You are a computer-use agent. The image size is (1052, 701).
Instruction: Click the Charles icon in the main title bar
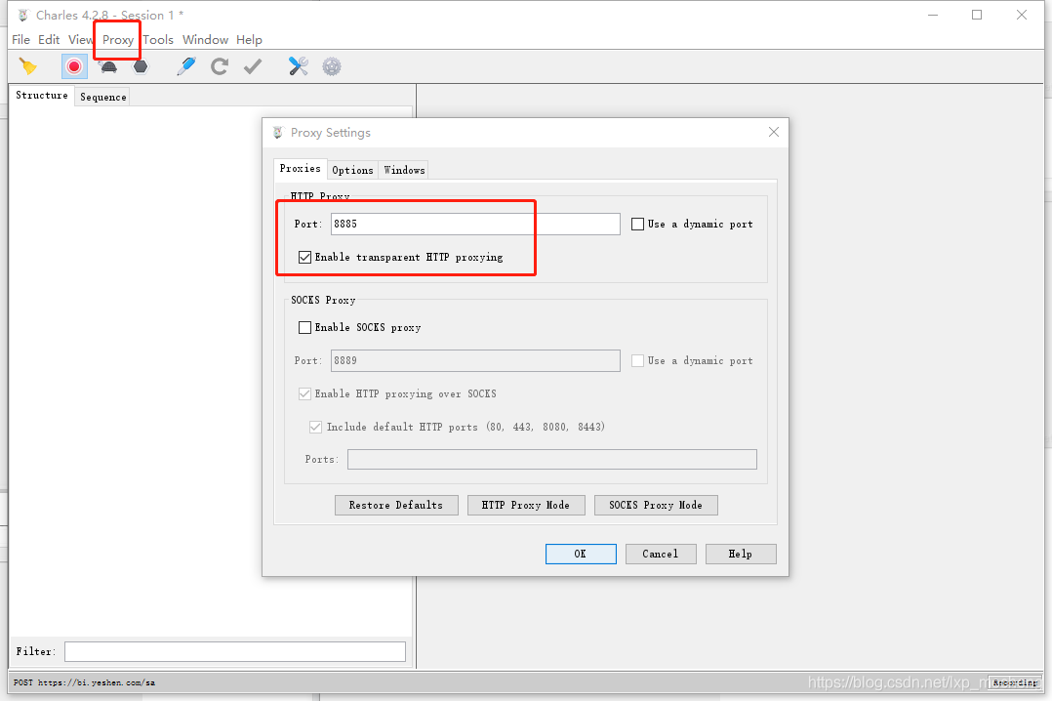[x=23, y=15]
